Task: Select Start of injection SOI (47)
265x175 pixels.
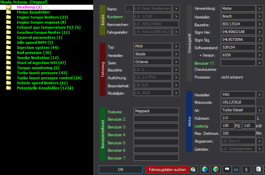Action: [x=41, y=63]
